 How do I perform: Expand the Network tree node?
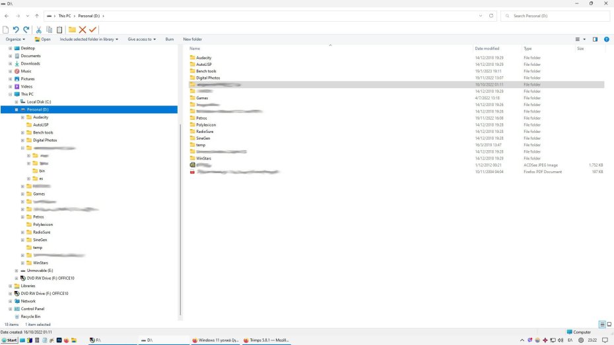click(11, 302)
